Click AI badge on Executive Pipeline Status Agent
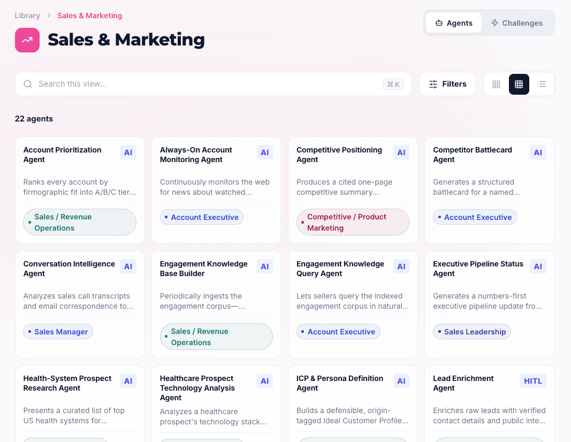This screenshot has height=442, width=571. (x=538, y=266)
